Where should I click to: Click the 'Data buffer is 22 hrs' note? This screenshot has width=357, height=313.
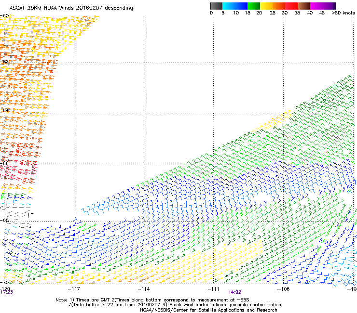point(175,305)
